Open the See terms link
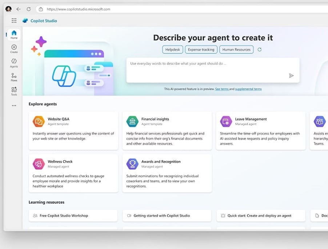Image resolution: width=328 pixels, height=249 pixels. click(x=221, y=89)
